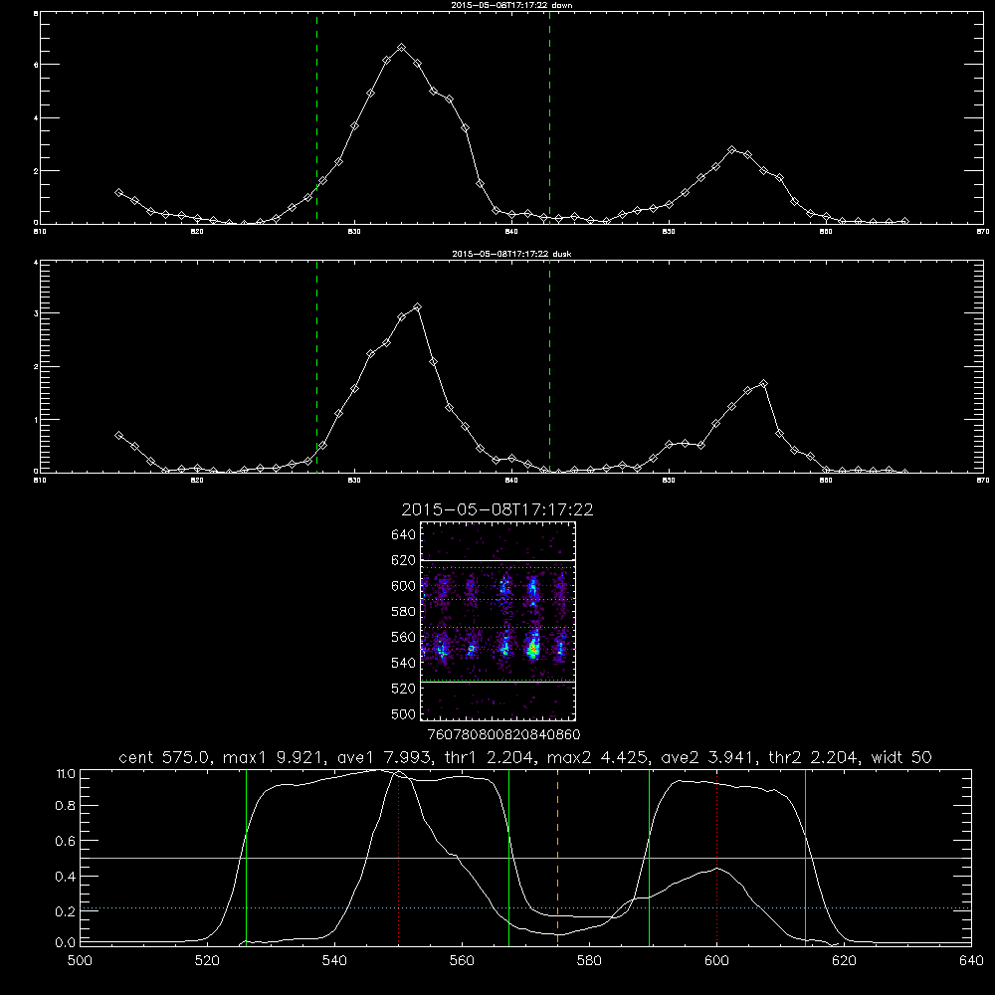Click x-axis label '600' of the bottom plot
This screenshot has height=995, width=995.
[x=717, y=961]
